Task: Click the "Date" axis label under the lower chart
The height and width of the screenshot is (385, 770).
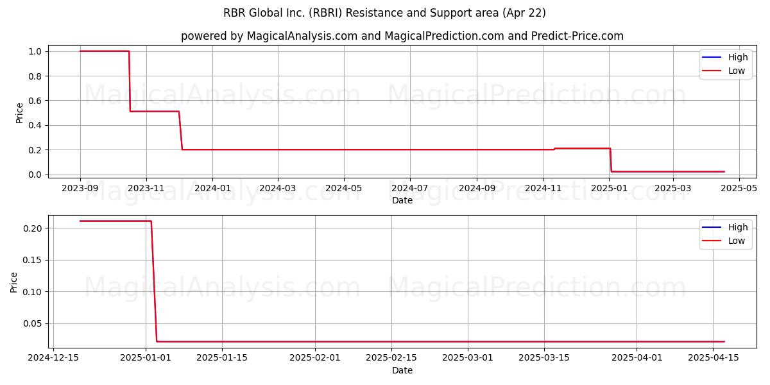Action: [402, 370]
